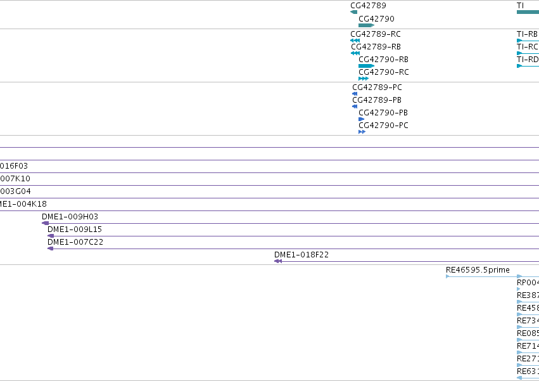Select the CG42790-PB protein glyph
The image size is (539, 381).
[361, 119]
